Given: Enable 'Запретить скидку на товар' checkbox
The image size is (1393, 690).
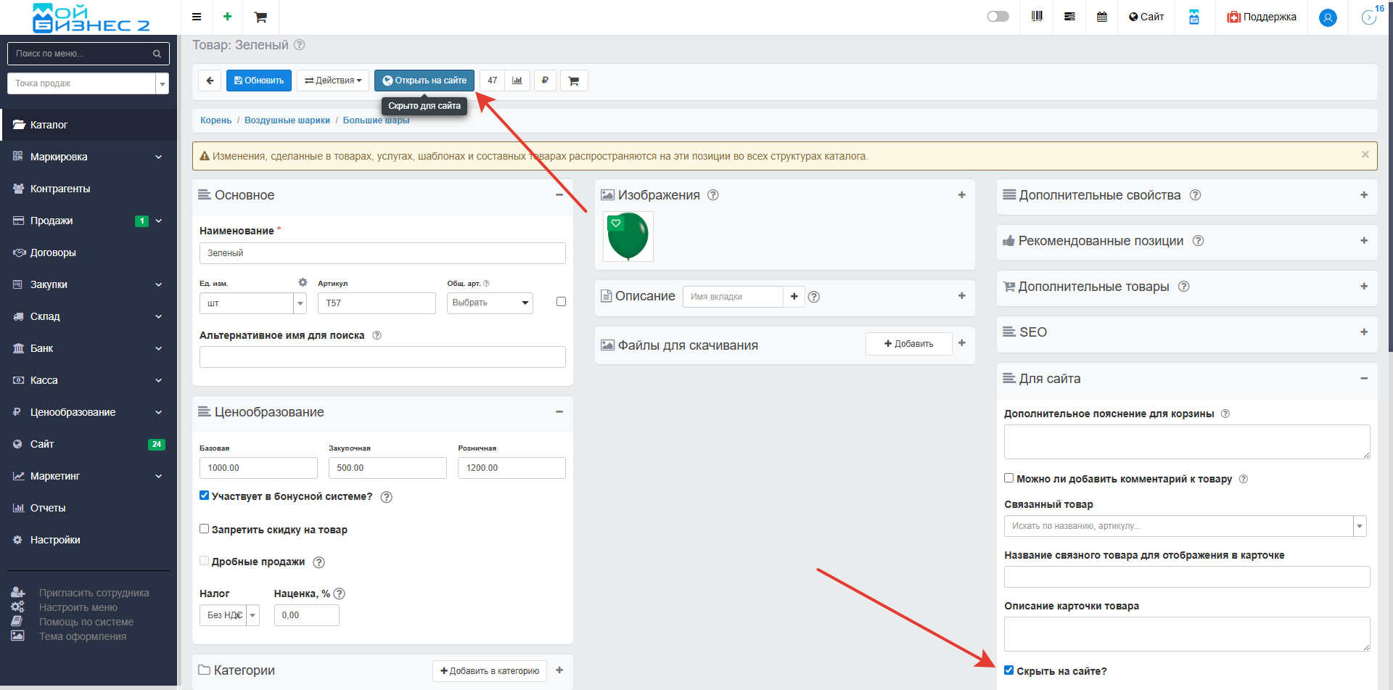Looking at the screenshot, I should (205, 529).
